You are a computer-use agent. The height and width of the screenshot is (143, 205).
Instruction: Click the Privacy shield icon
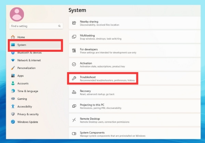pyautogui.click(x=13, y=114)
